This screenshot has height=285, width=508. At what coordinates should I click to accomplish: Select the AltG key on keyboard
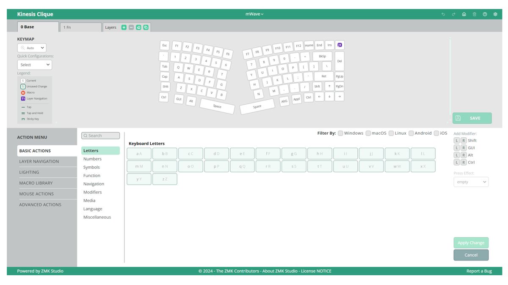tap(284, 101)
